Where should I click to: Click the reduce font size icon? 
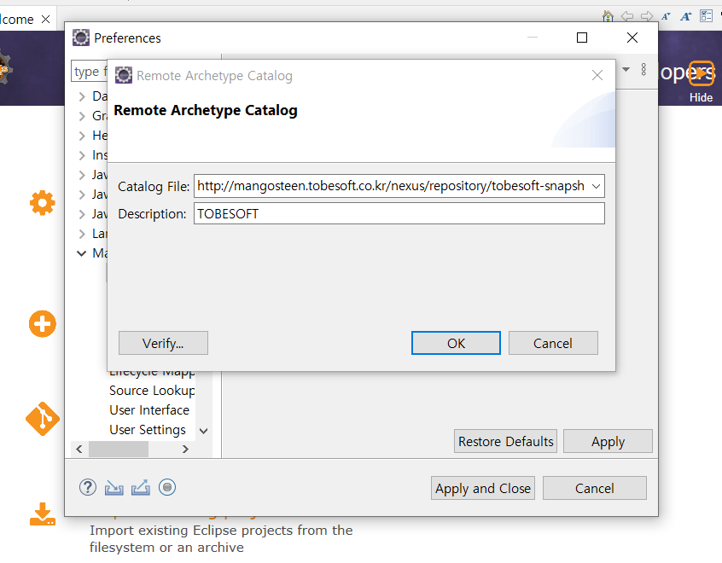[666, 16]
